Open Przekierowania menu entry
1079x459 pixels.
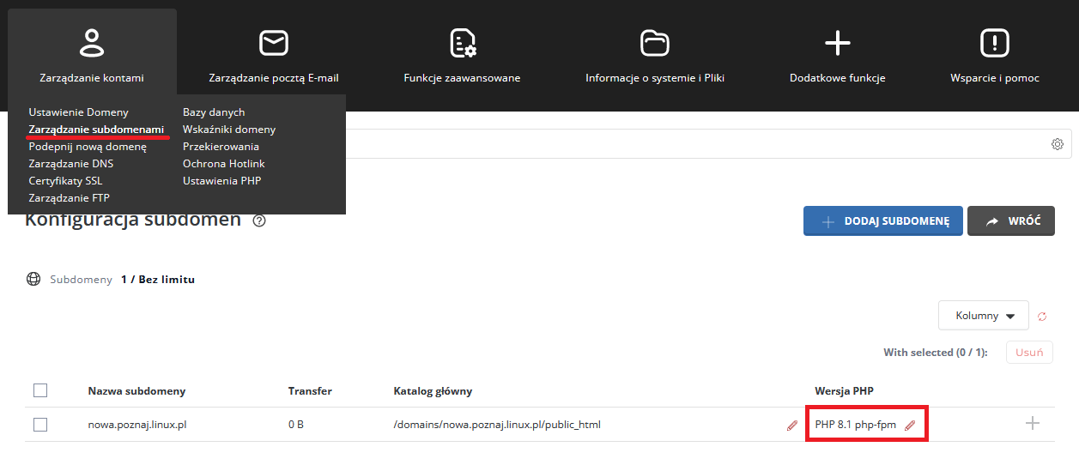221,146
